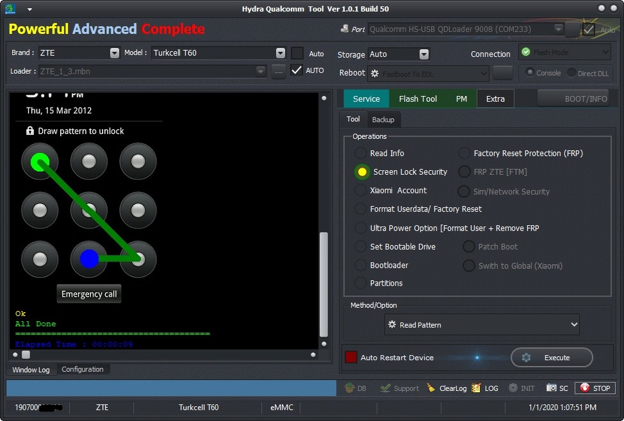Click the USB port icon beside Port label
Screen dimensions: 624x421
pyautogui.click(x=345, y=29)
